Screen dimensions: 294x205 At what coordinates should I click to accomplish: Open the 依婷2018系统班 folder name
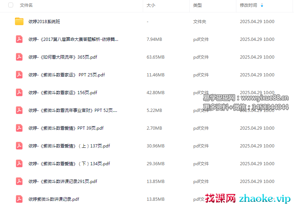point(44,22)
